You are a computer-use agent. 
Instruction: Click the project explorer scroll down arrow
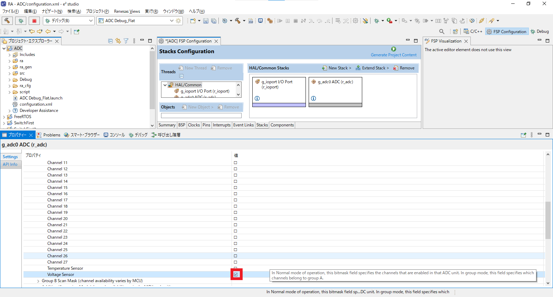point(152,126)
